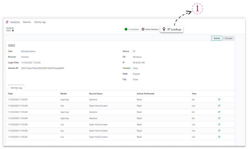Click the green Connected status button
The height and width of the screenshot is (149, 248).
pos(131,29)
